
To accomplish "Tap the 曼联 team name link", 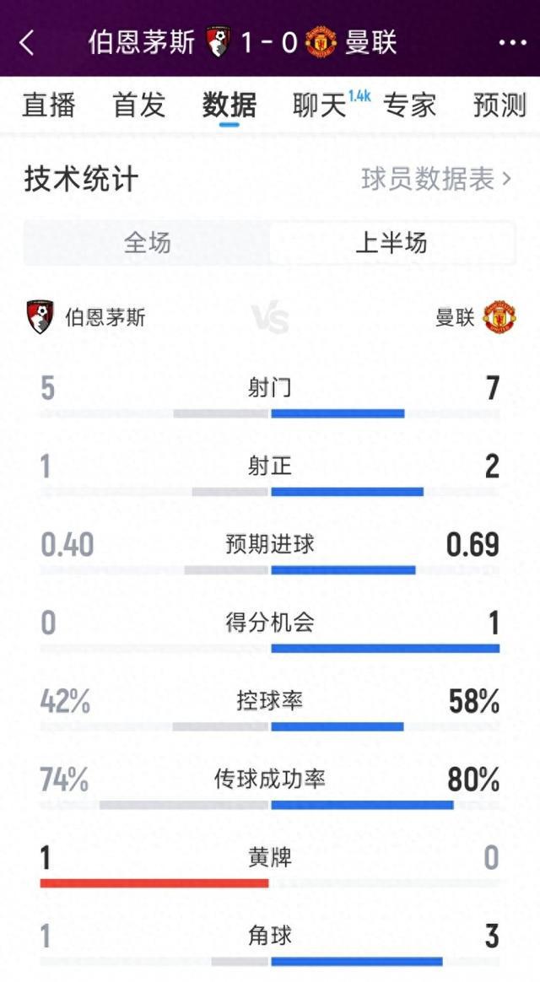I will pos(455,317).
